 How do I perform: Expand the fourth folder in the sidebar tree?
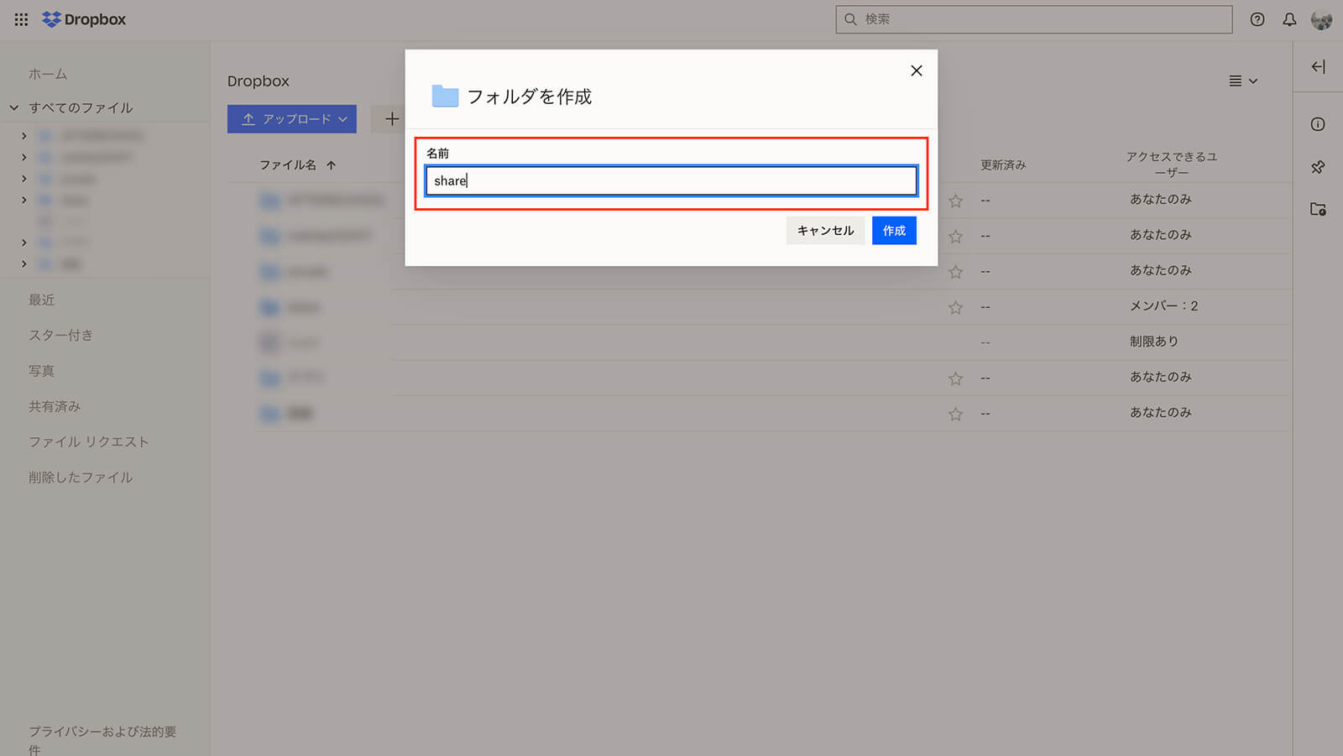click(x=24, y=200)
